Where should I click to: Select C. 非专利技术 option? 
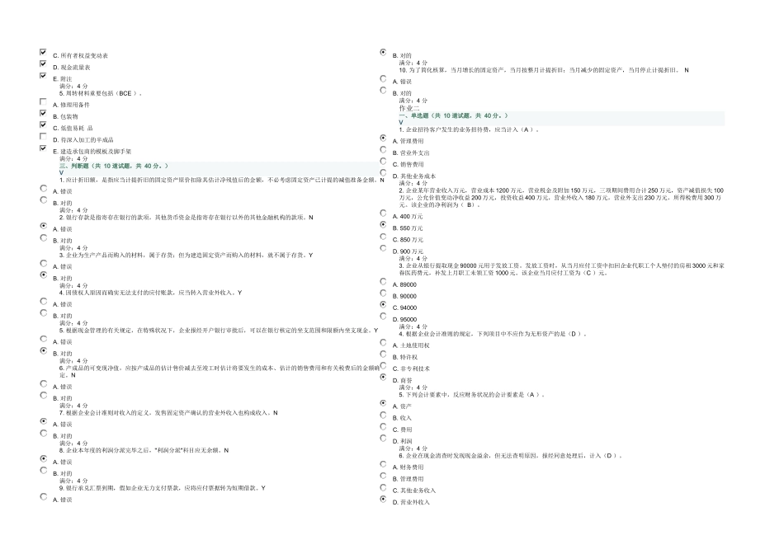(x=383, y=366)
